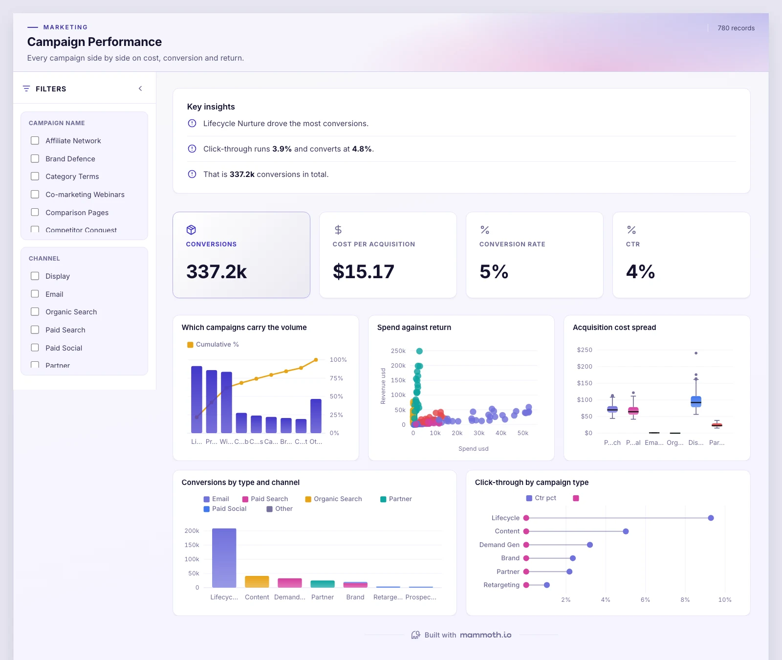Screen dimensions: 782x660
Task: Tick the Organic Search channel checkbox
Action: 35,312
